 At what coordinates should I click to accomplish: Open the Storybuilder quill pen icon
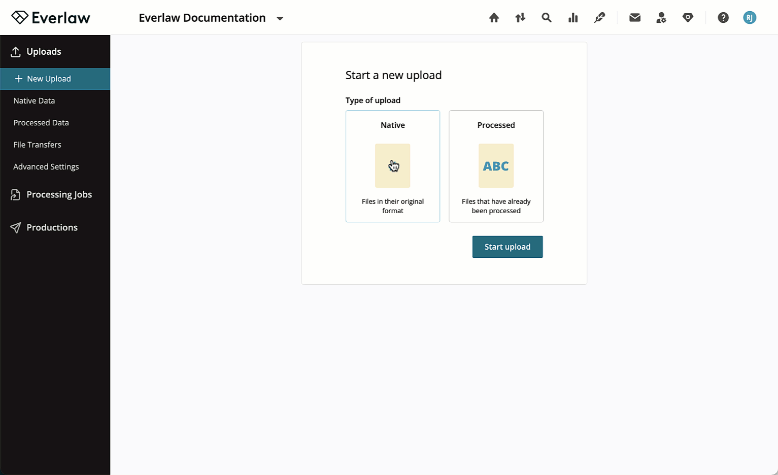[x=599, y=18]
